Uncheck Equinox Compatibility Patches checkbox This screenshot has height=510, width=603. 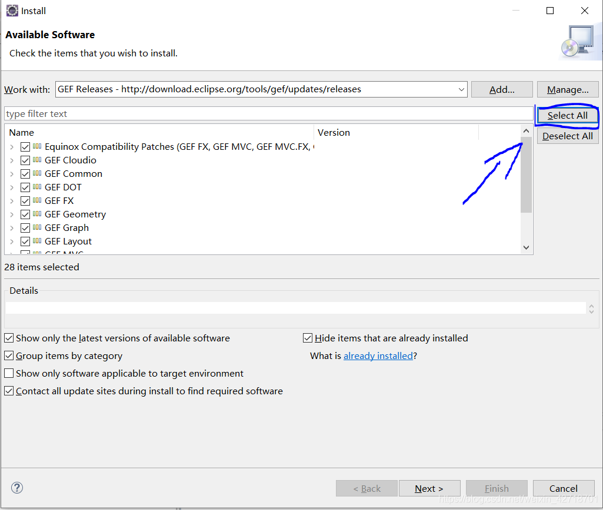[25, 147]
